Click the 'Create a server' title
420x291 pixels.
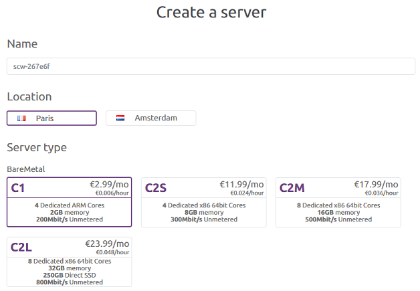[x=211, y=12]
